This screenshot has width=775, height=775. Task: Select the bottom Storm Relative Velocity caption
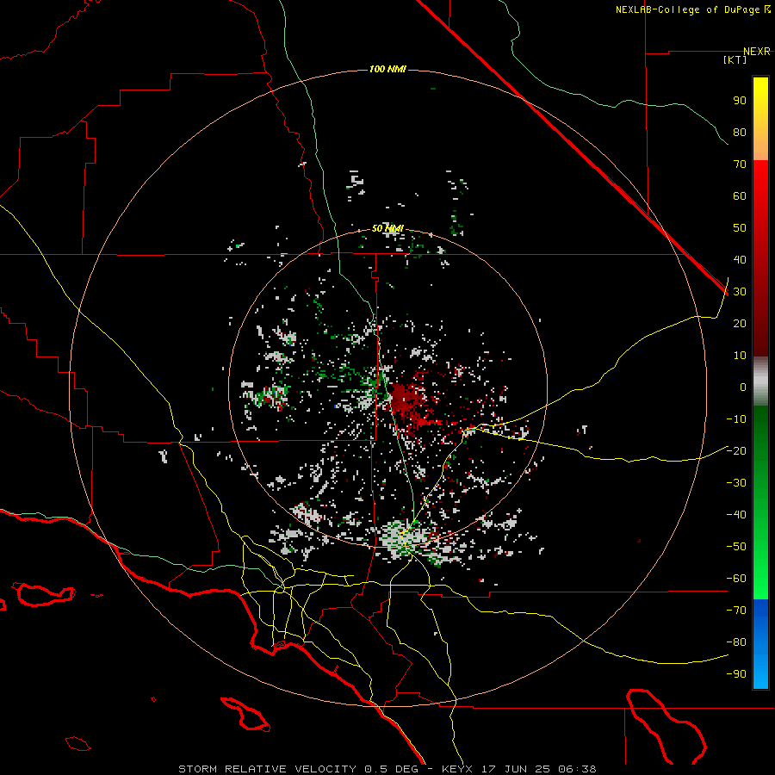[x=387, y=769]
